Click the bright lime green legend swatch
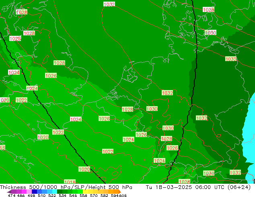This screenshot has height=197, width=255. (x=80, y=191)
